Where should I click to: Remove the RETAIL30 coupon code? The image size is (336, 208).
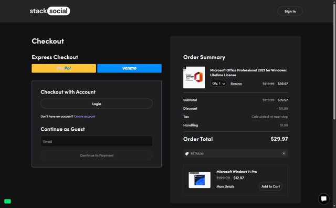(283, 153)
